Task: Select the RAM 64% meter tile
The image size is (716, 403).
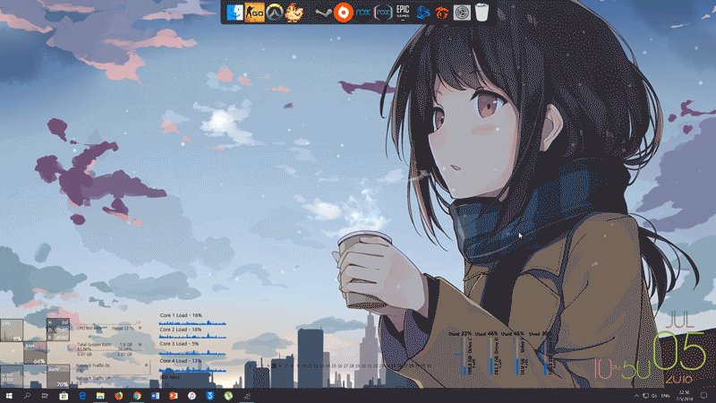Action: pyautogui.click(x=35, y=353)
